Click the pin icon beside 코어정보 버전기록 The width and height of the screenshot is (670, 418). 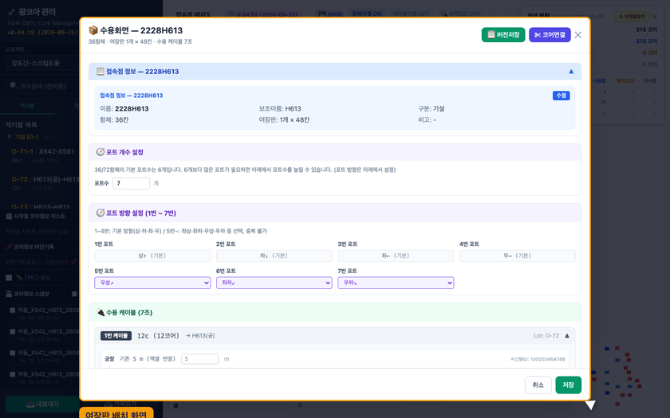[x=9, y=247]
